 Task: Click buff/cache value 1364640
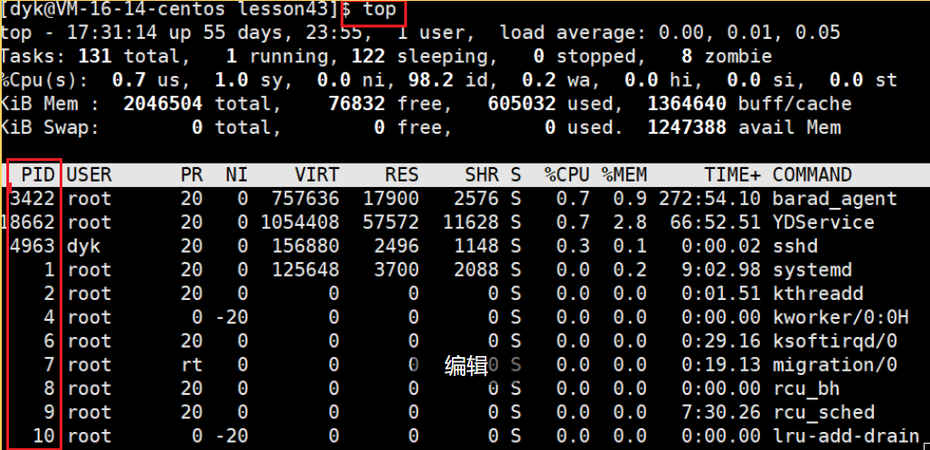pyautogui.click(x=687, y=104)
